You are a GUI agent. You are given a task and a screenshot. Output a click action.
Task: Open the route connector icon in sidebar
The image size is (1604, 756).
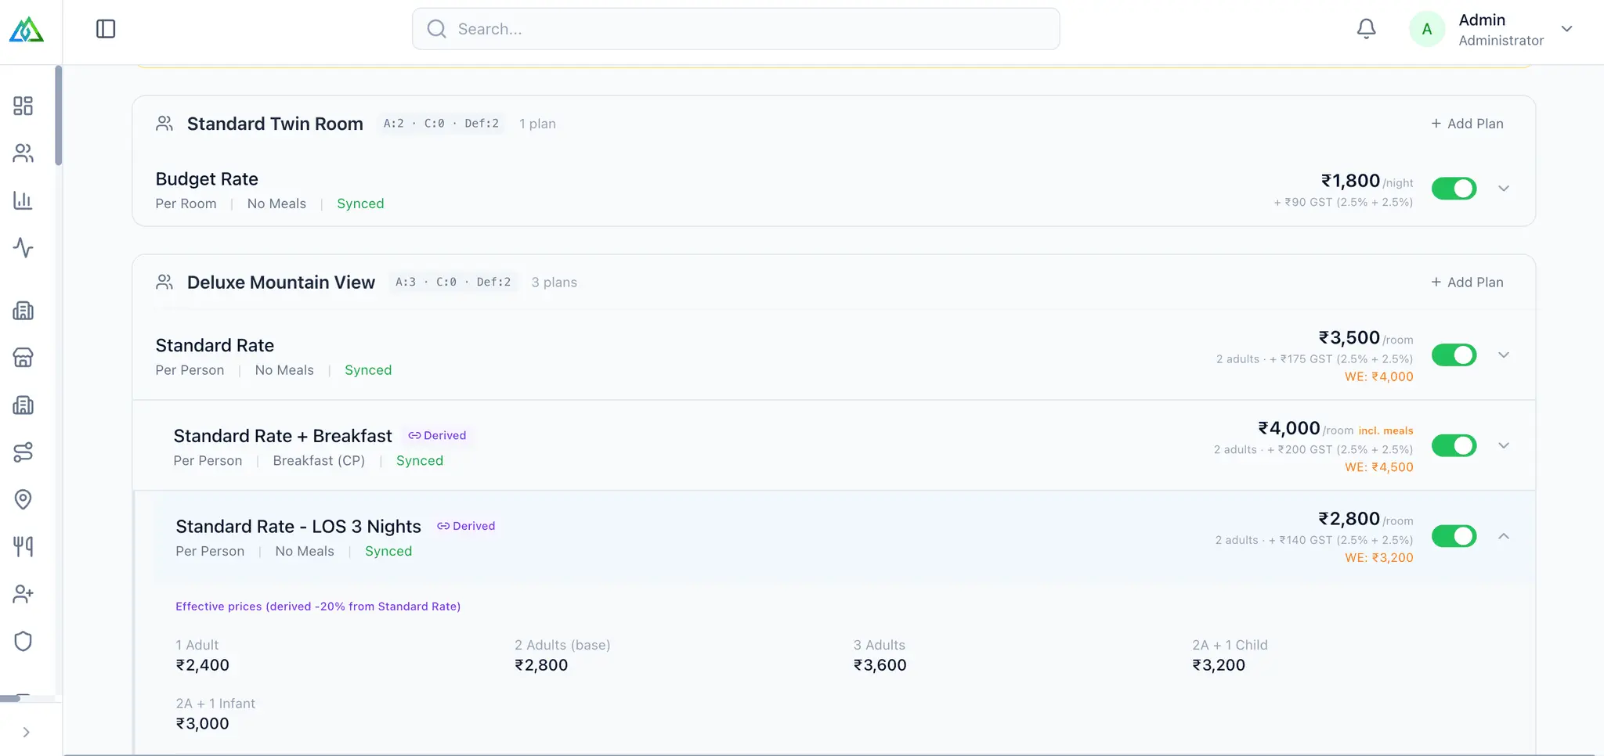[23, 452]
